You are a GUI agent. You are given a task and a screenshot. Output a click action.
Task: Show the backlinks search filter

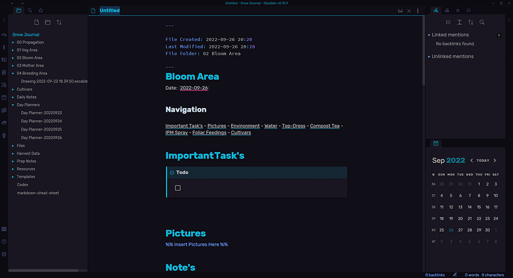click(x=482, y=22)
